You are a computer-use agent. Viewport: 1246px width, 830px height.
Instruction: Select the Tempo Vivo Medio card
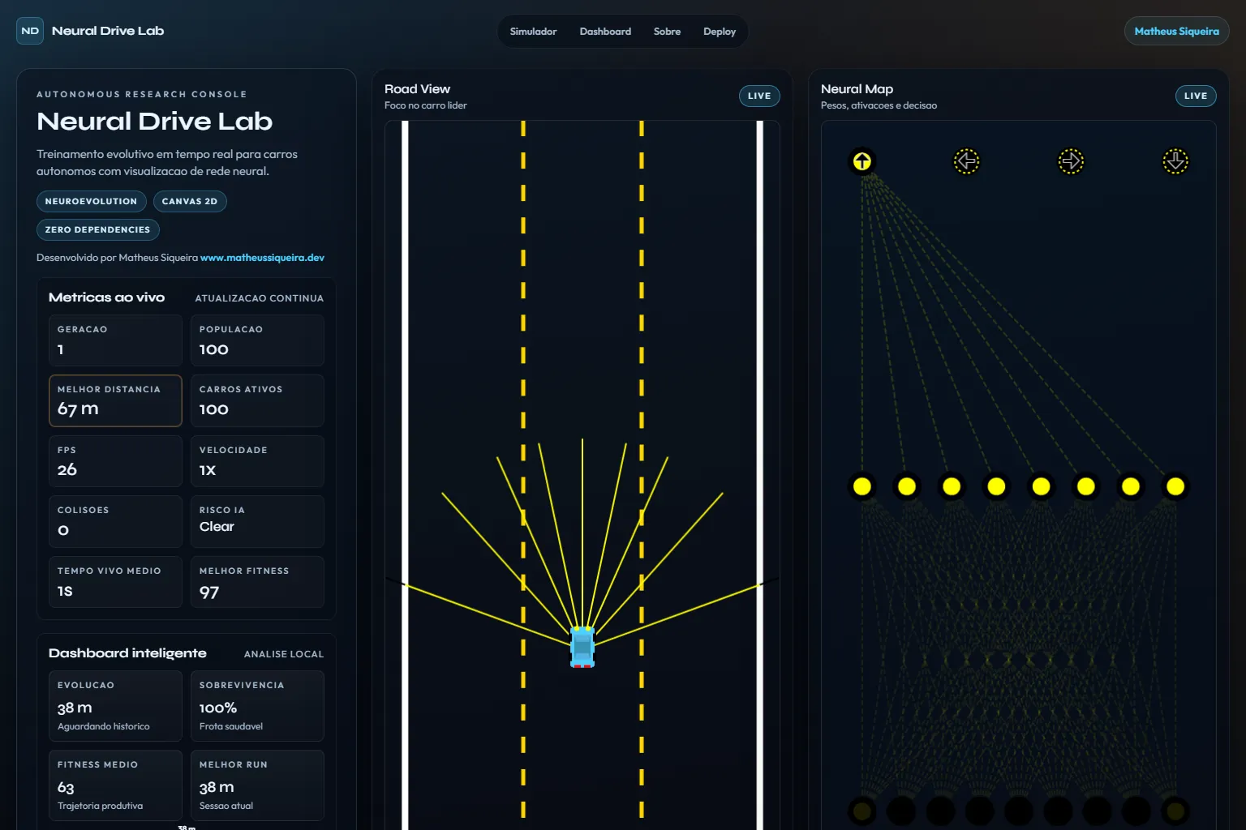115,582
